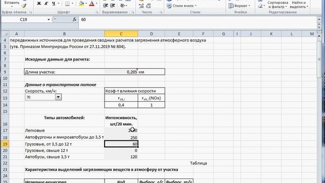This screenshot has height=183, width=325.
Task: Click intensity 120 for Автобусы
Action: 121,157
